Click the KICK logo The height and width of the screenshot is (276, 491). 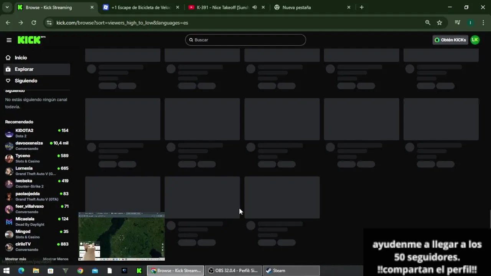click(x=31, y=40)
